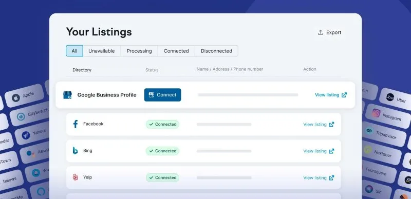The width and height of the screenshot is (411, 199).
Task: Click the Google Business Profile storefront icon
Action: pyautogui.click(x=67, y=95)
